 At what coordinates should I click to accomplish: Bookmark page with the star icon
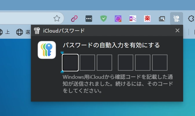[57, 18]
